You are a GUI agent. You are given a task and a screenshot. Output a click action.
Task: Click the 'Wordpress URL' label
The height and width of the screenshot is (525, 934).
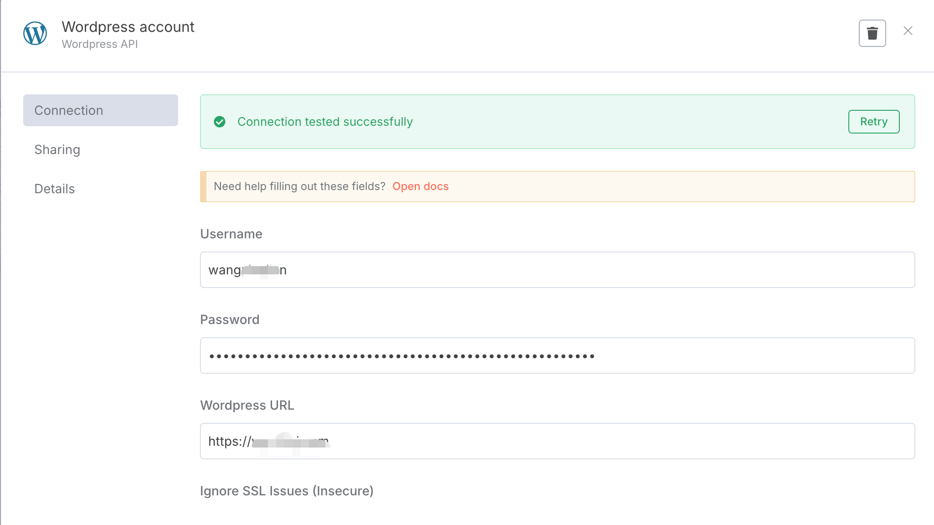[x=247, y=405]
